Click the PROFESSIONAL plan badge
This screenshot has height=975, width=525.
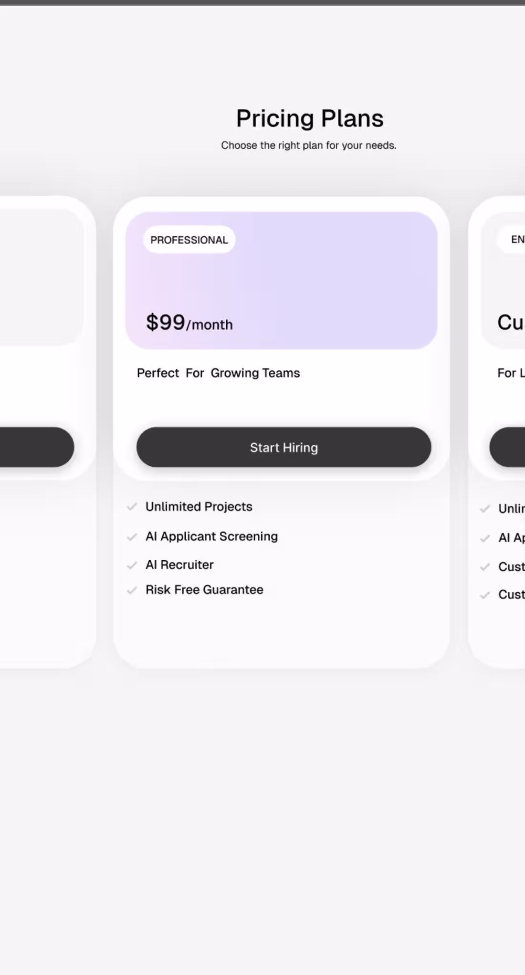click(x=188, y=240)
